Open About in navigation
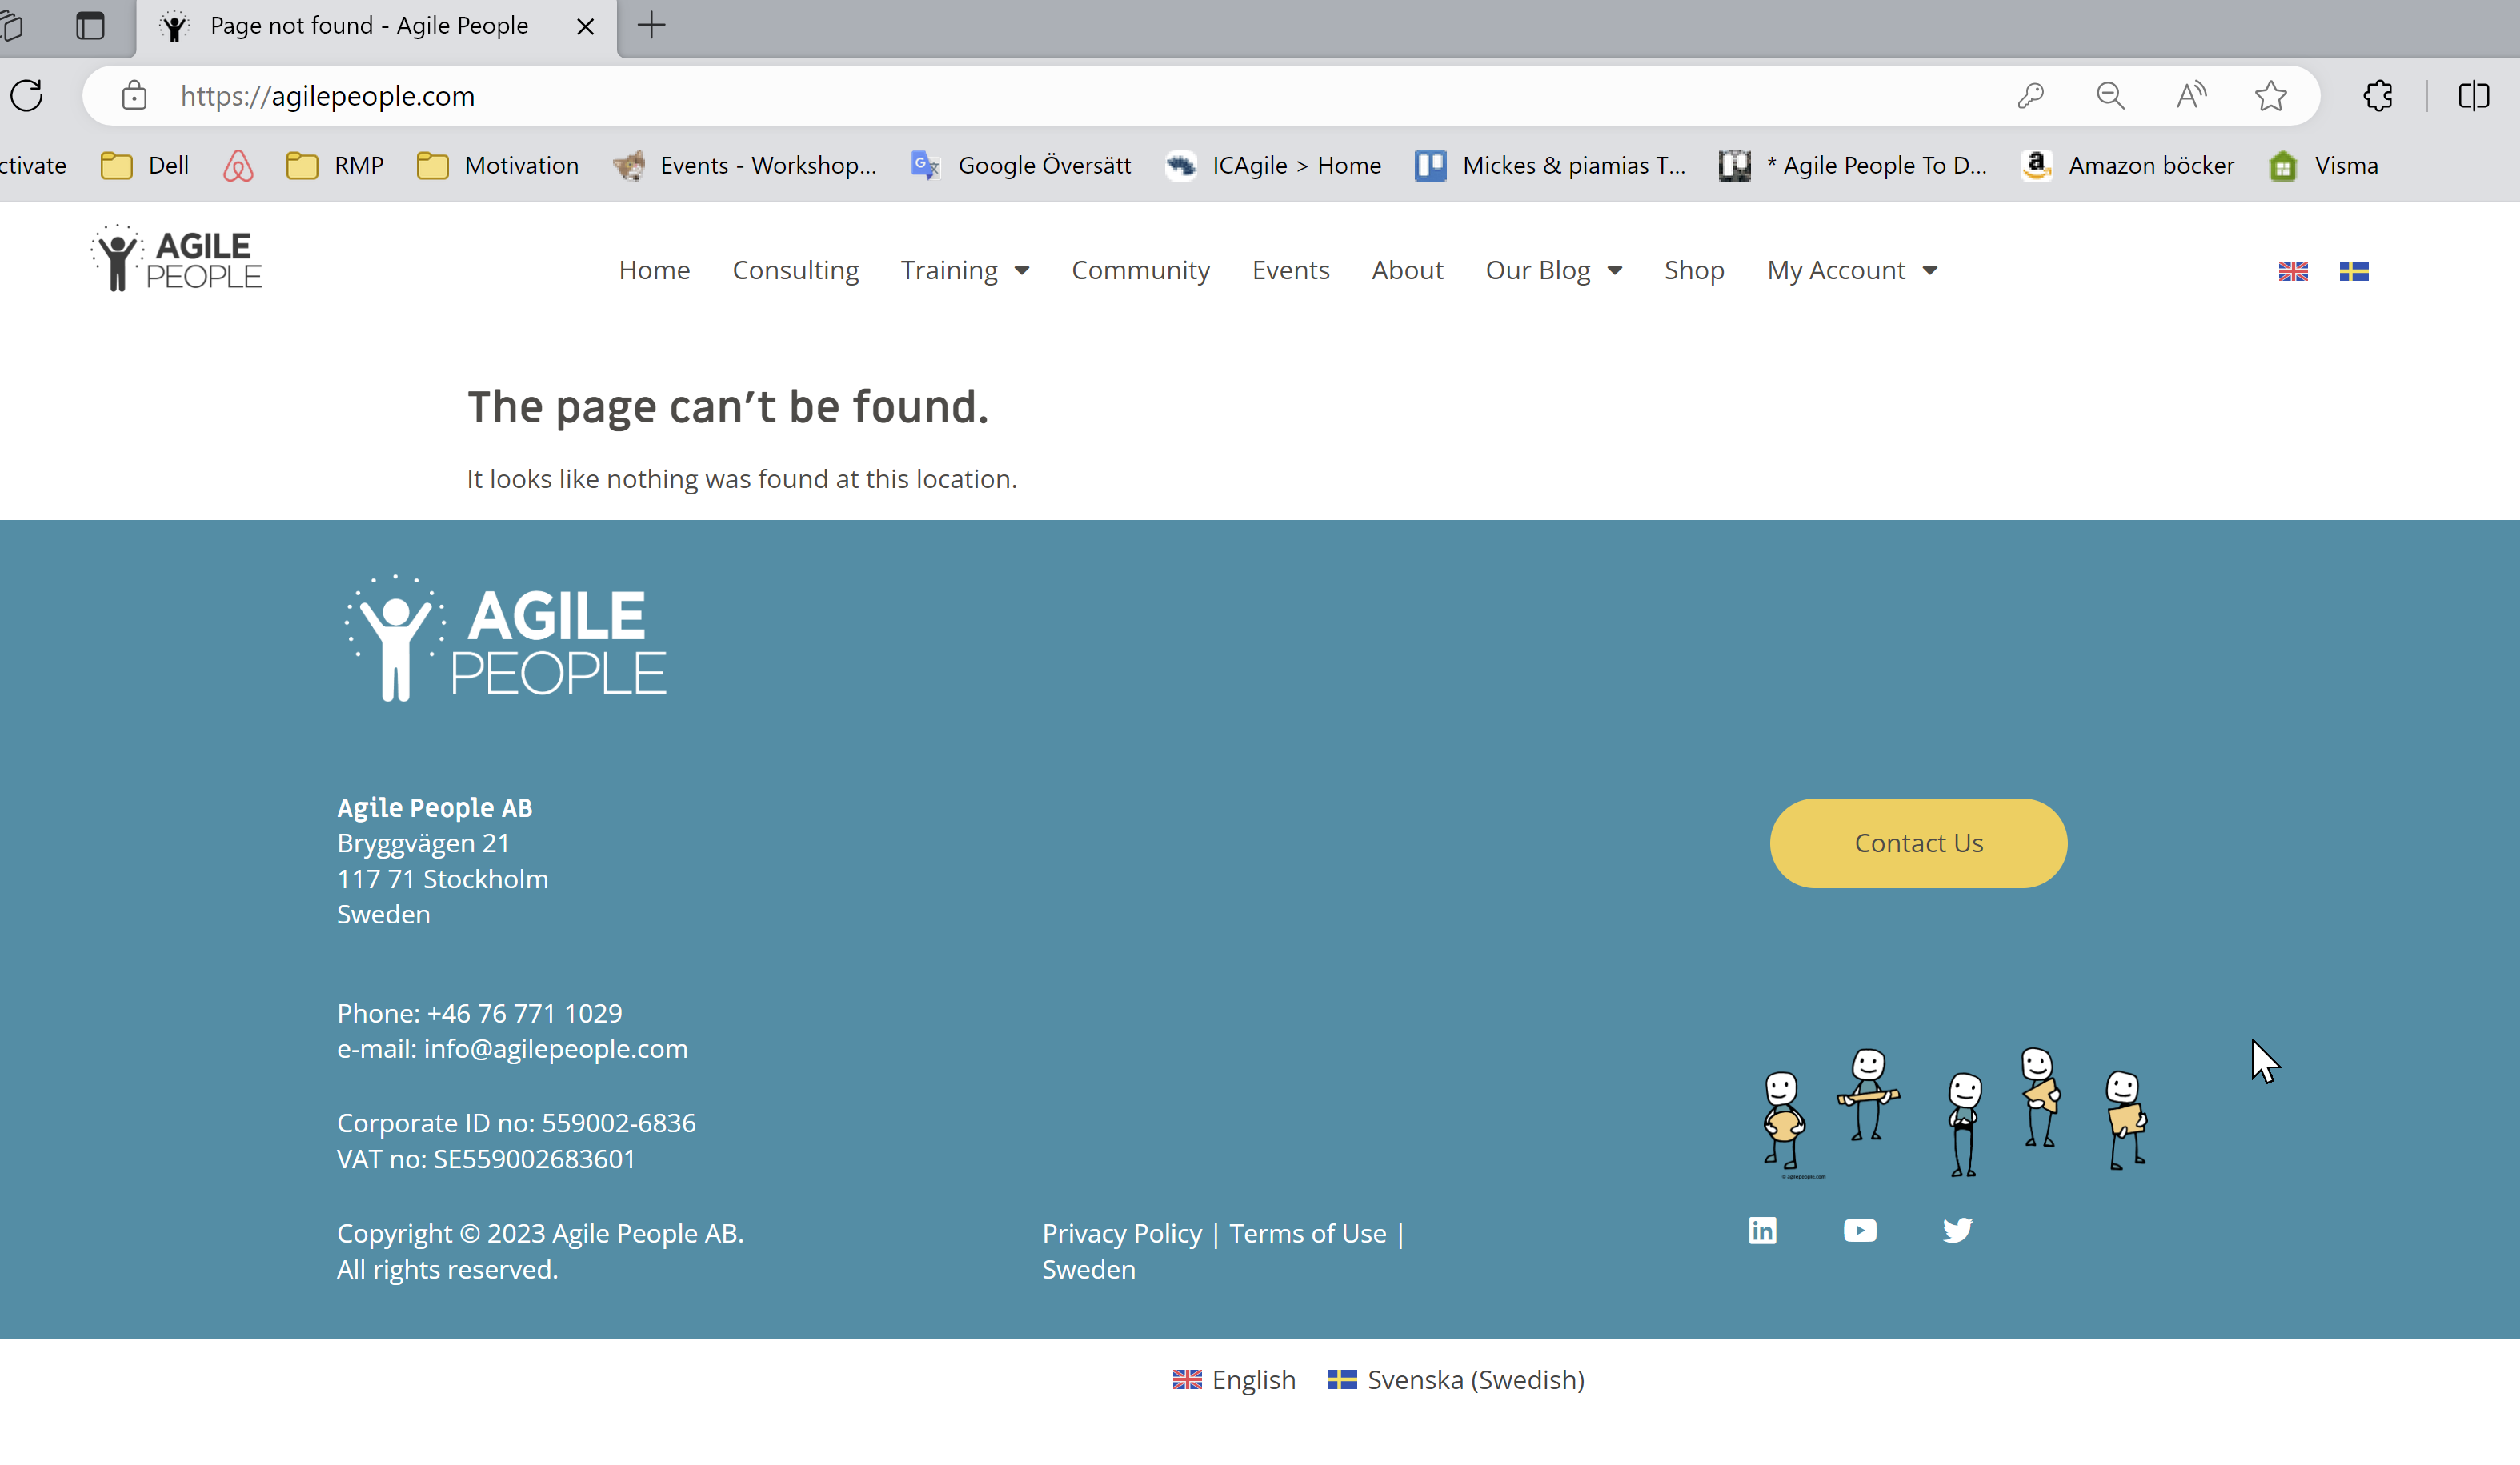Image resolution: width=2520 pixels, height=1465 pixels. click(x=1407, y=270)
